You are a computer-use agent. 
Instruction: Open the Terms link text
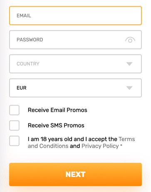click(127, 139)
